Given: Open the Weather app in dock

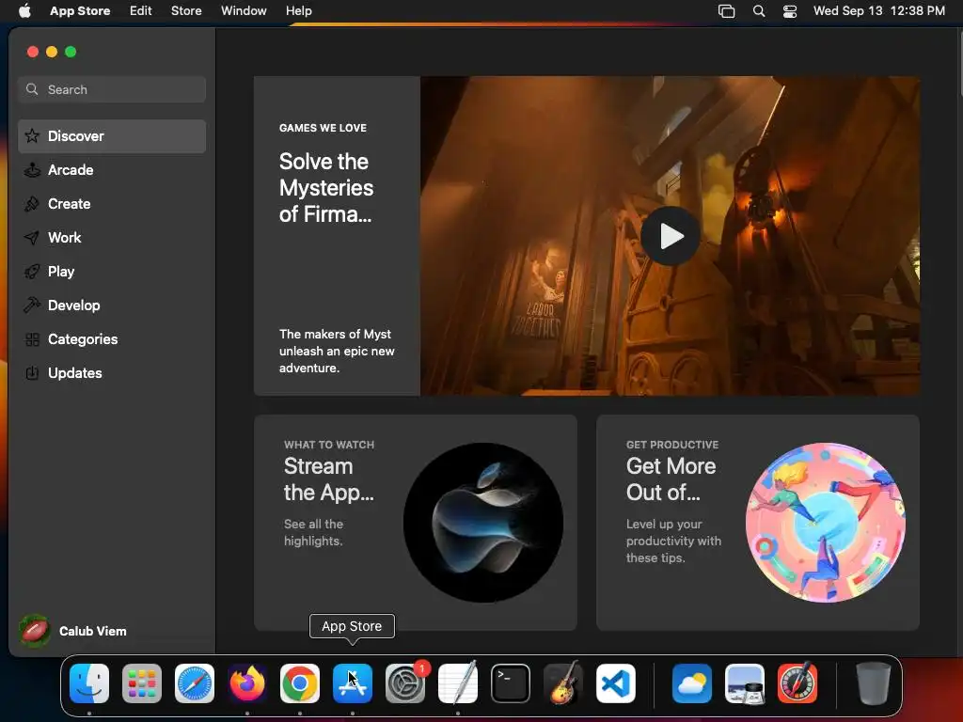Looking at the screenshot, I should pyautogui.click(x=692, y=683).
